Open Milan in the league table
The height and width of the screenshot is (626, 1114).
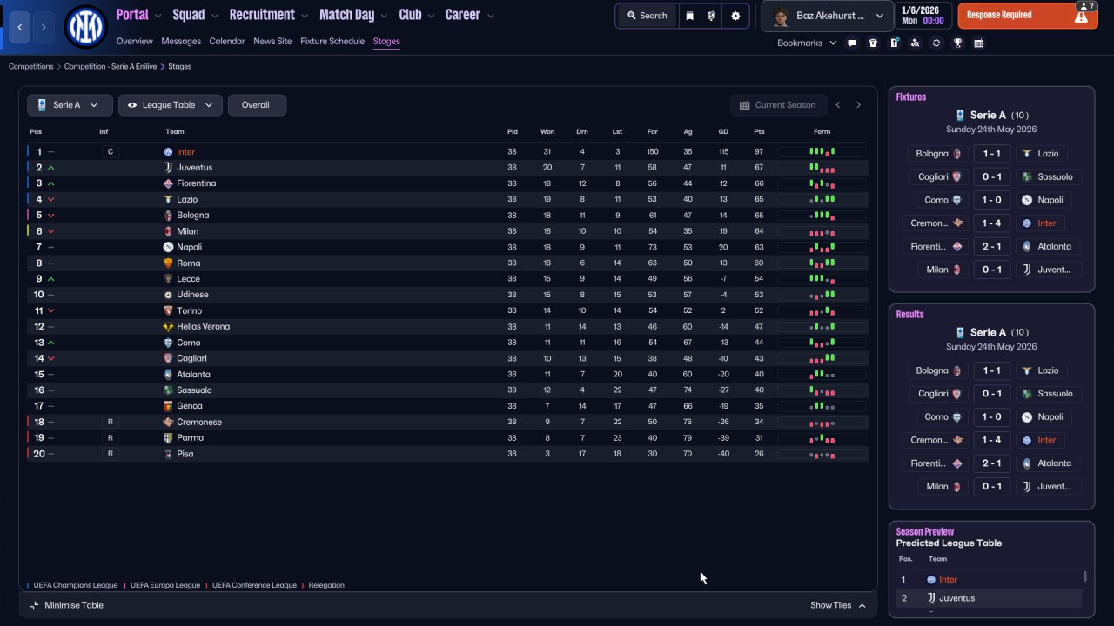tap(187, 231)
